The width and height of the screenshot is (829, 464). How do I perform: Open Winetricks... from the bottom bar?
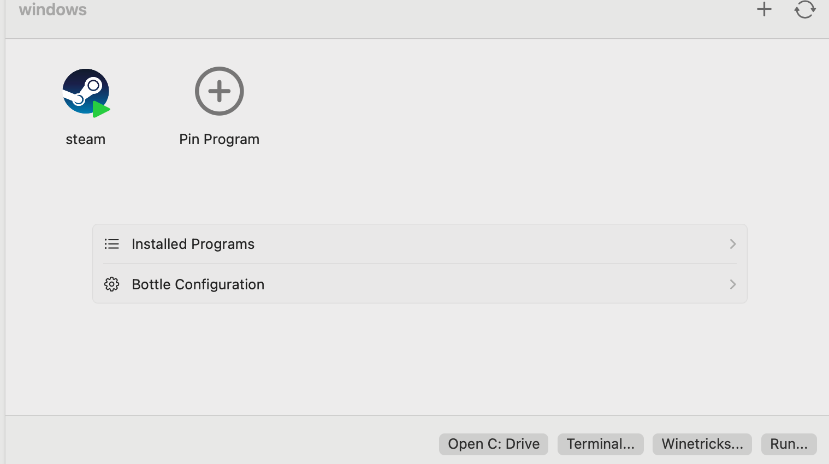point(702,444)
